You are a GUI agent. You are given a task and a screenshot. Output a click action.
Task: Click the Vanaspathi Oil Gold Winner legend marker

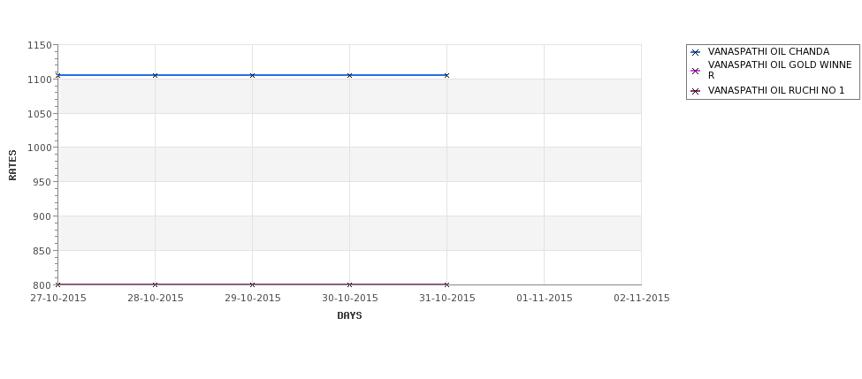696,71
